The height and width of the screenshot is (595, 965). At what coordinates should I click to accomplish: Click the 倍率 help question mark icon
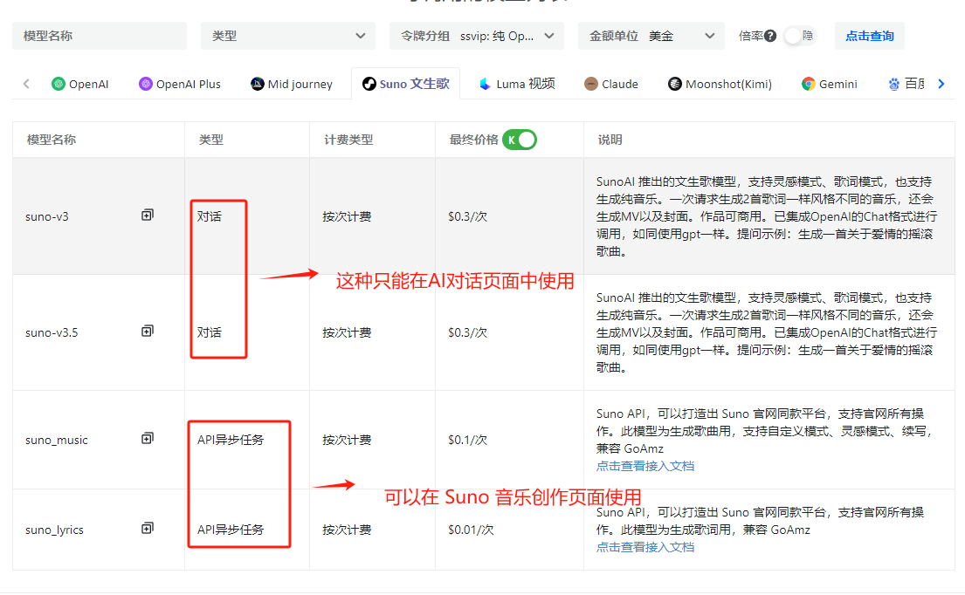tap(770, 37)
